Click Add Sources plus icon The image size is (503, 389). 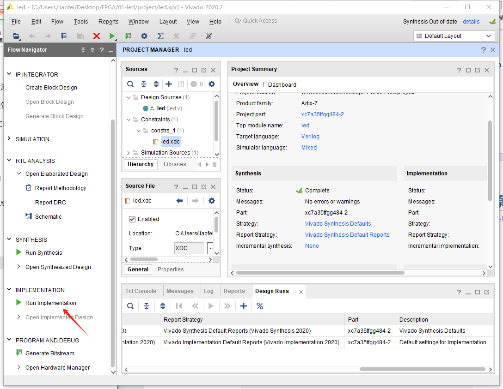(x=169, y=84)
